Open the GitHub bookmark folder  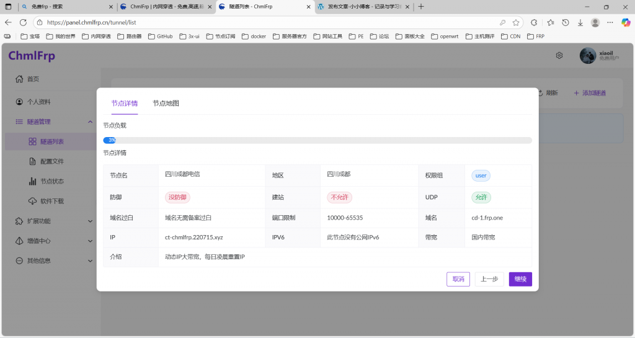161,37
